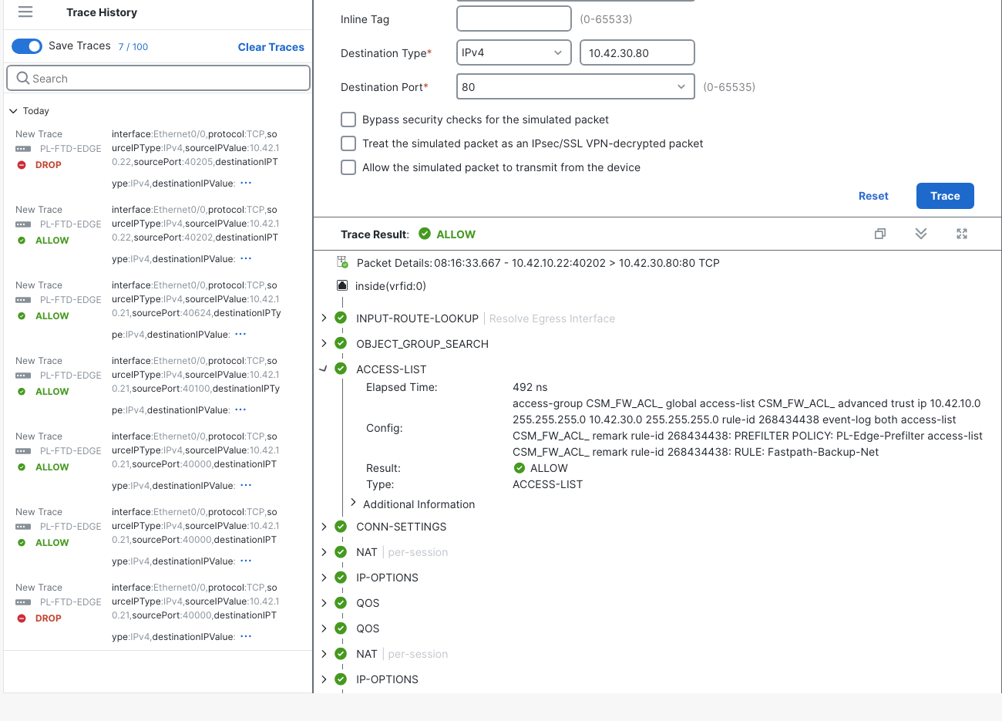This screenshot has width=1002, height=721.
Task: Click the device icon on the sourcePort 40624 trace
Action: (x=23, y=300)
